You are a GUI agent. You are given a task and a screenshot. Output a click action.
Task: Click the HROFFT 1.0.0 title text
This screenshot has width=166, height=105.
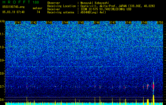coord(21,2)
